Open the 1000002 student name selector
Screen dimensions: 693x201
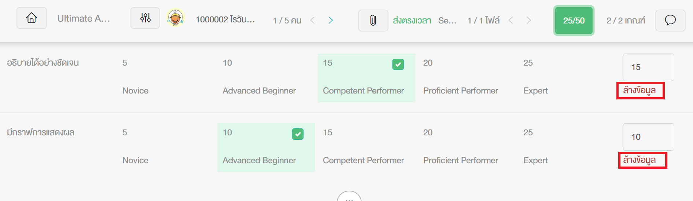225,19
